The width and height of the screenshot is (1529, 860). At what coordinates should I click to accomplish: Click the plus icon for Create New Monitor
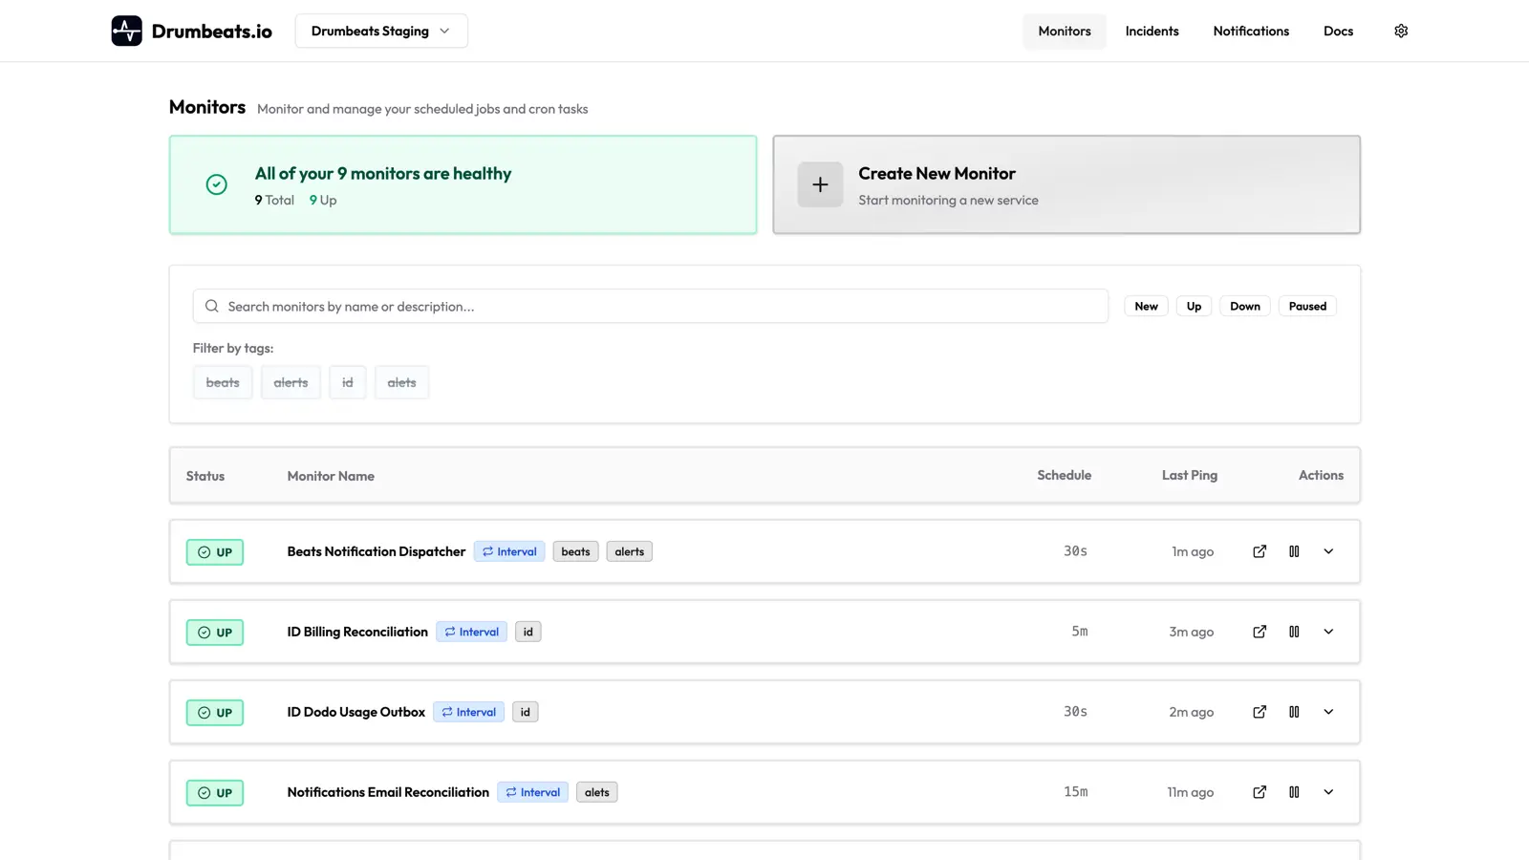point(820,184)
